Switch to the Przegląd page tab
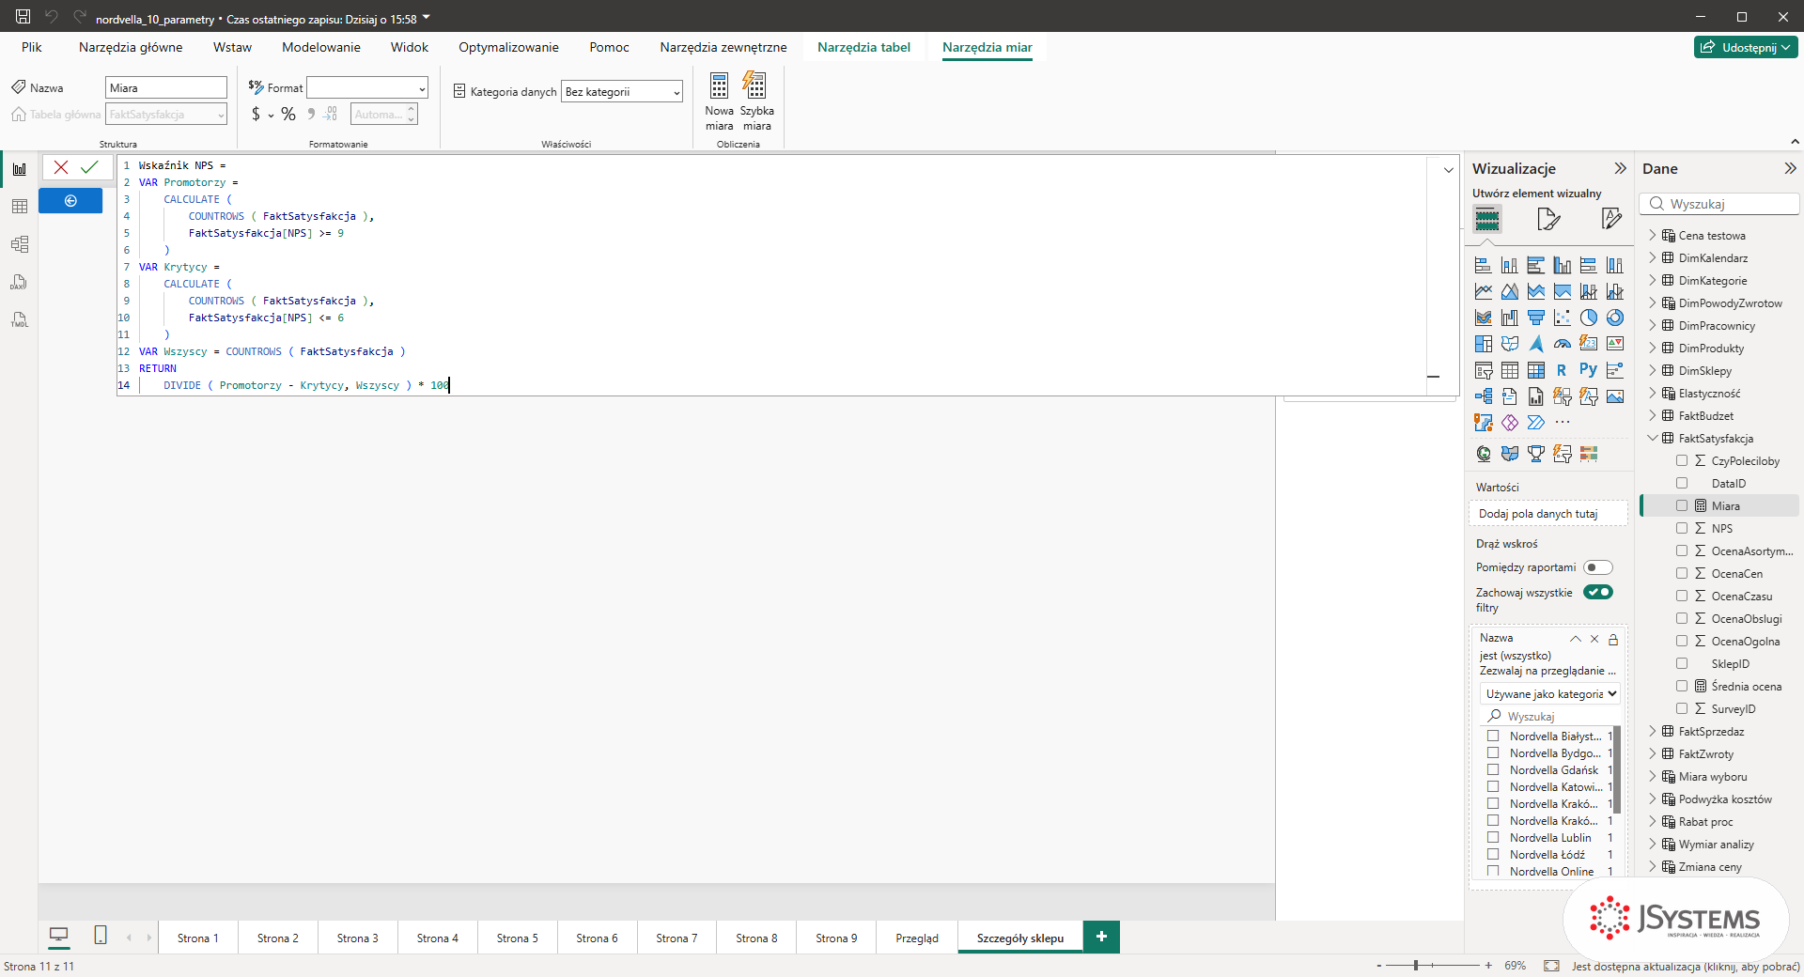The width and height of the screenshot is (1804, 977). click(917, 938)
